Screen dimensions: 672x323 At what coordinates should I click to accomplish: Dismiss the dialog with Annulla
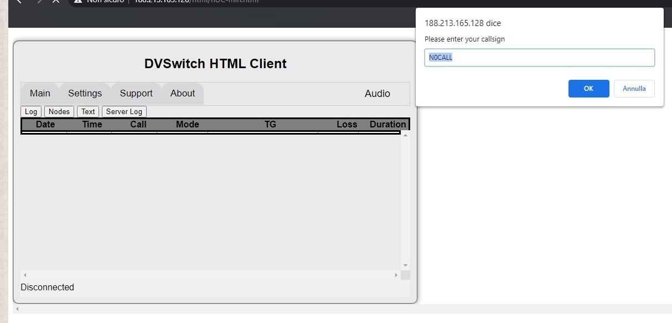point(634,88)
